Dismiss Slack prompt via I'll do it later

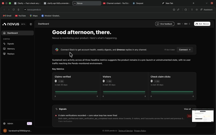tap(169, 50)
